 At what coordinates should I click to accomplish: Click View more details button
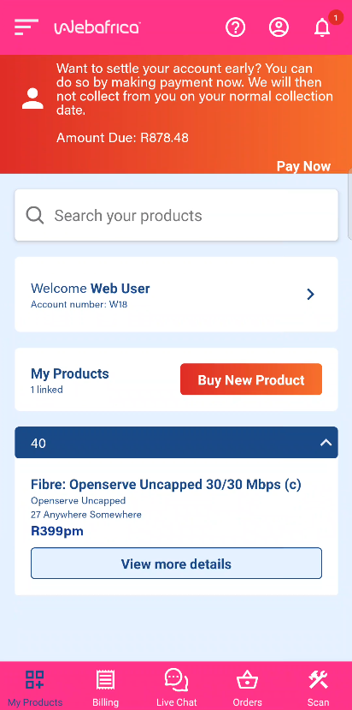tap(176, 564)
